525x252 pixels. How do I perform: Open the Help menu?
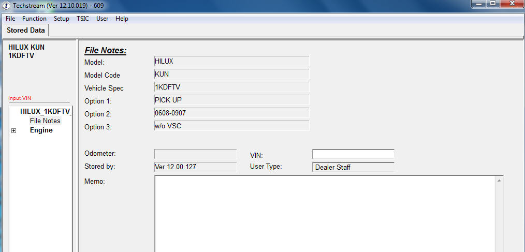pos(122,19)
